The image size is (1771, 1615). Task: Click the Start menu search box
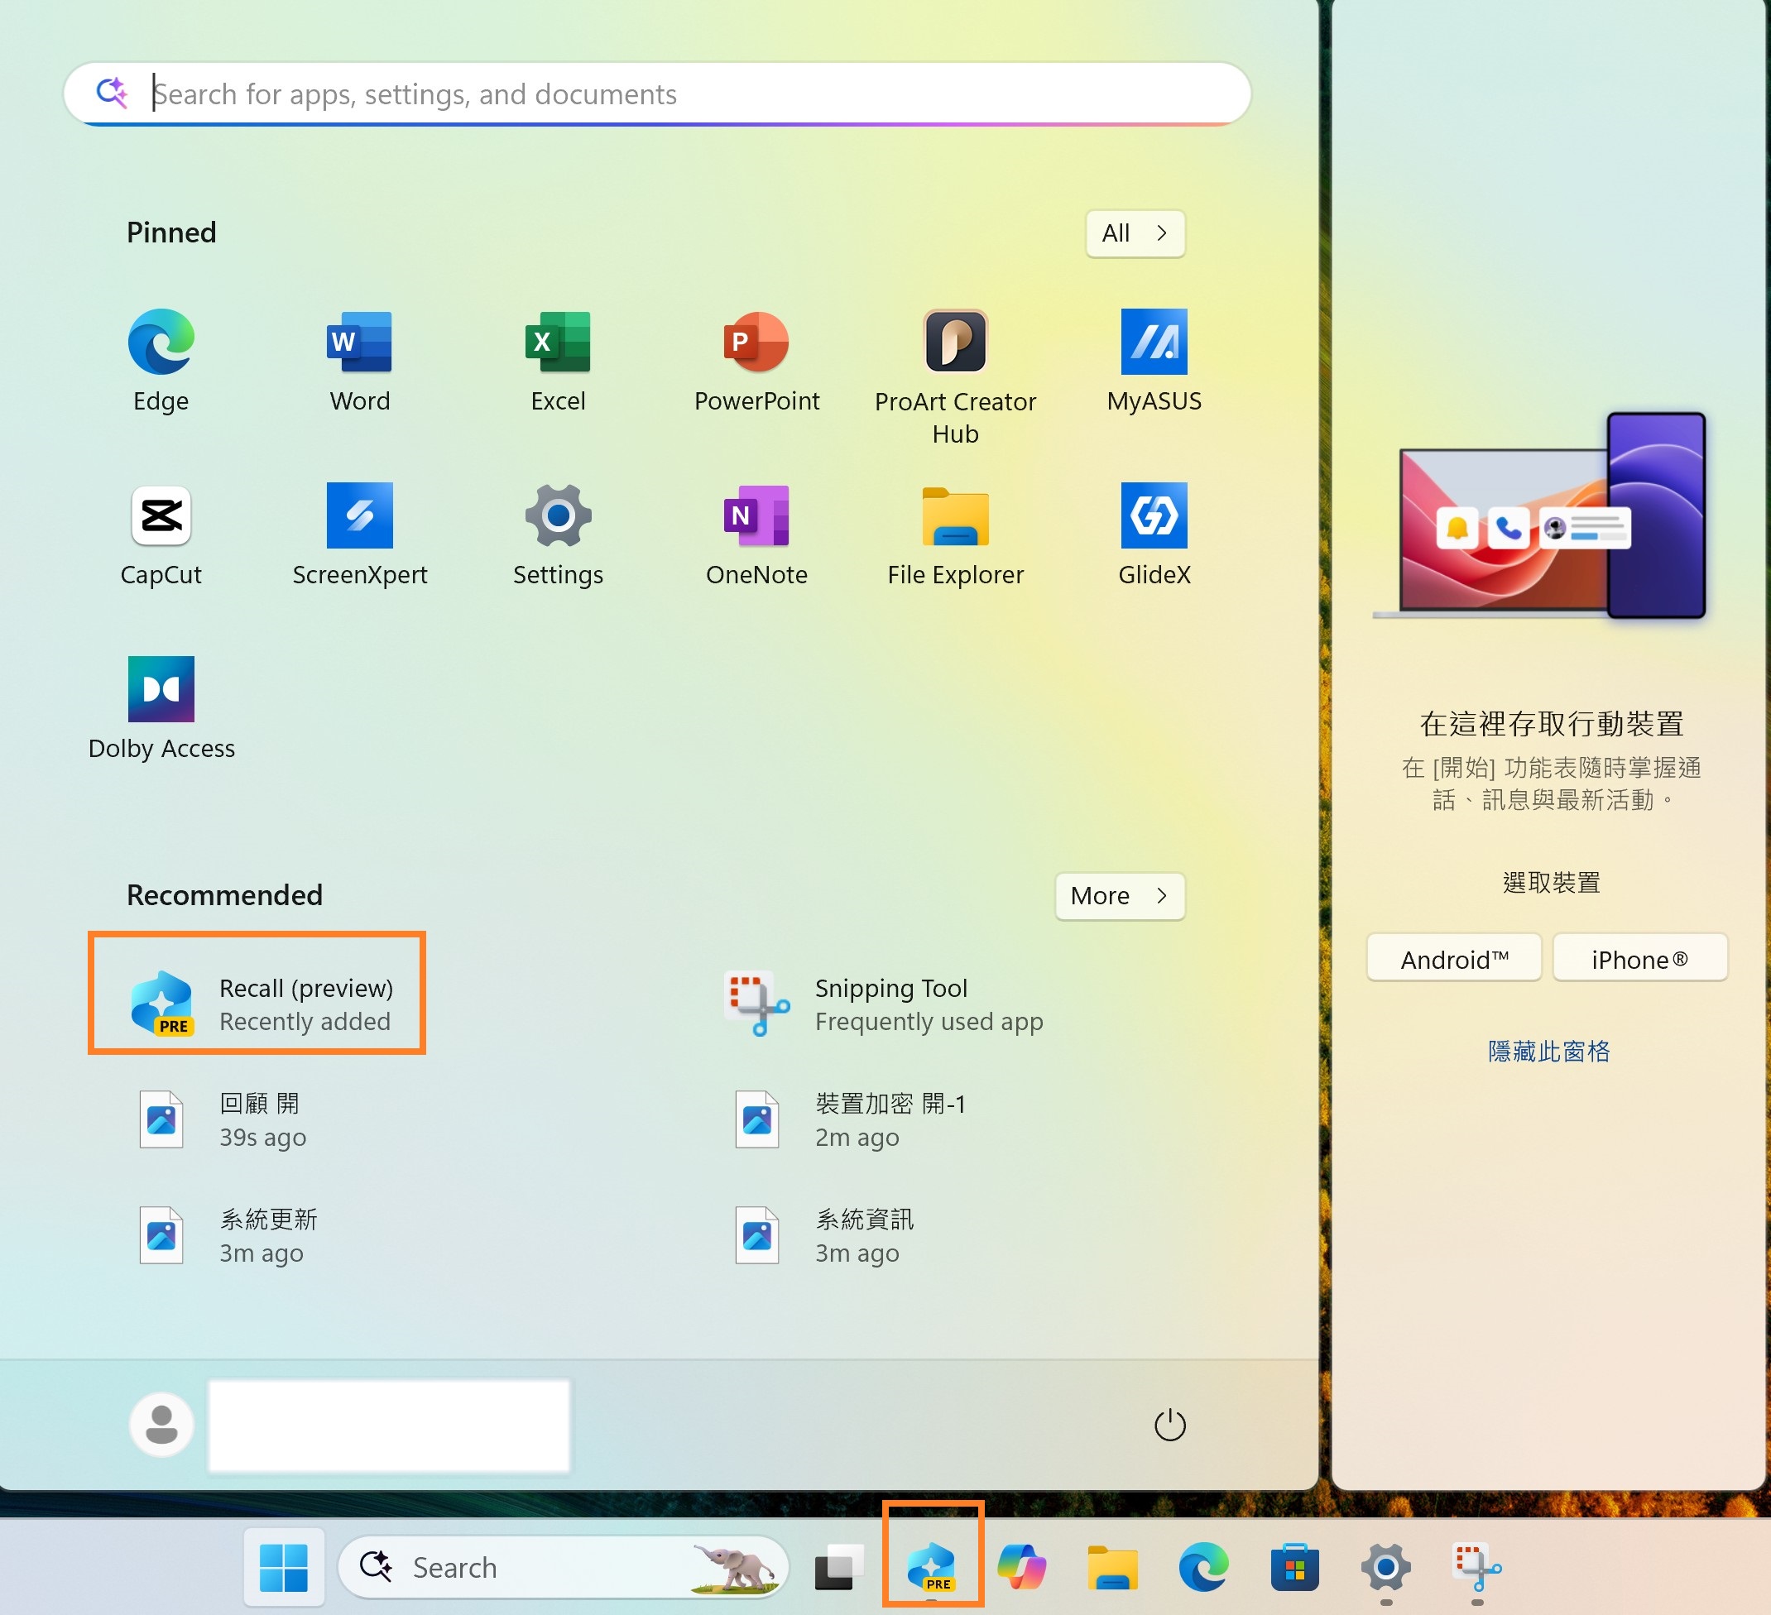click(x=657, y=93)
